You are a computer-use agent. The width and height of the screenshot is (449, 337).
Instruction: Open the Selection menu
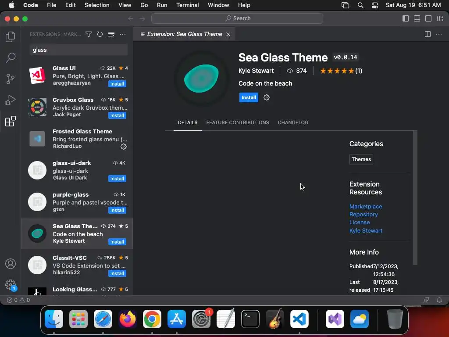(97, 5)
